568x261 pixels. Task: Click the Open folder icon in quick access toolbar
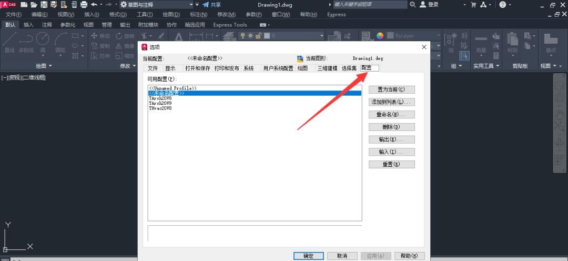tap(34, 5)
